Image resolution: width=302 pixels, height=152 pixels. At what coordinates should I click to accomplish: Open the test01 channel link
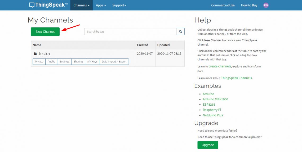45,54
